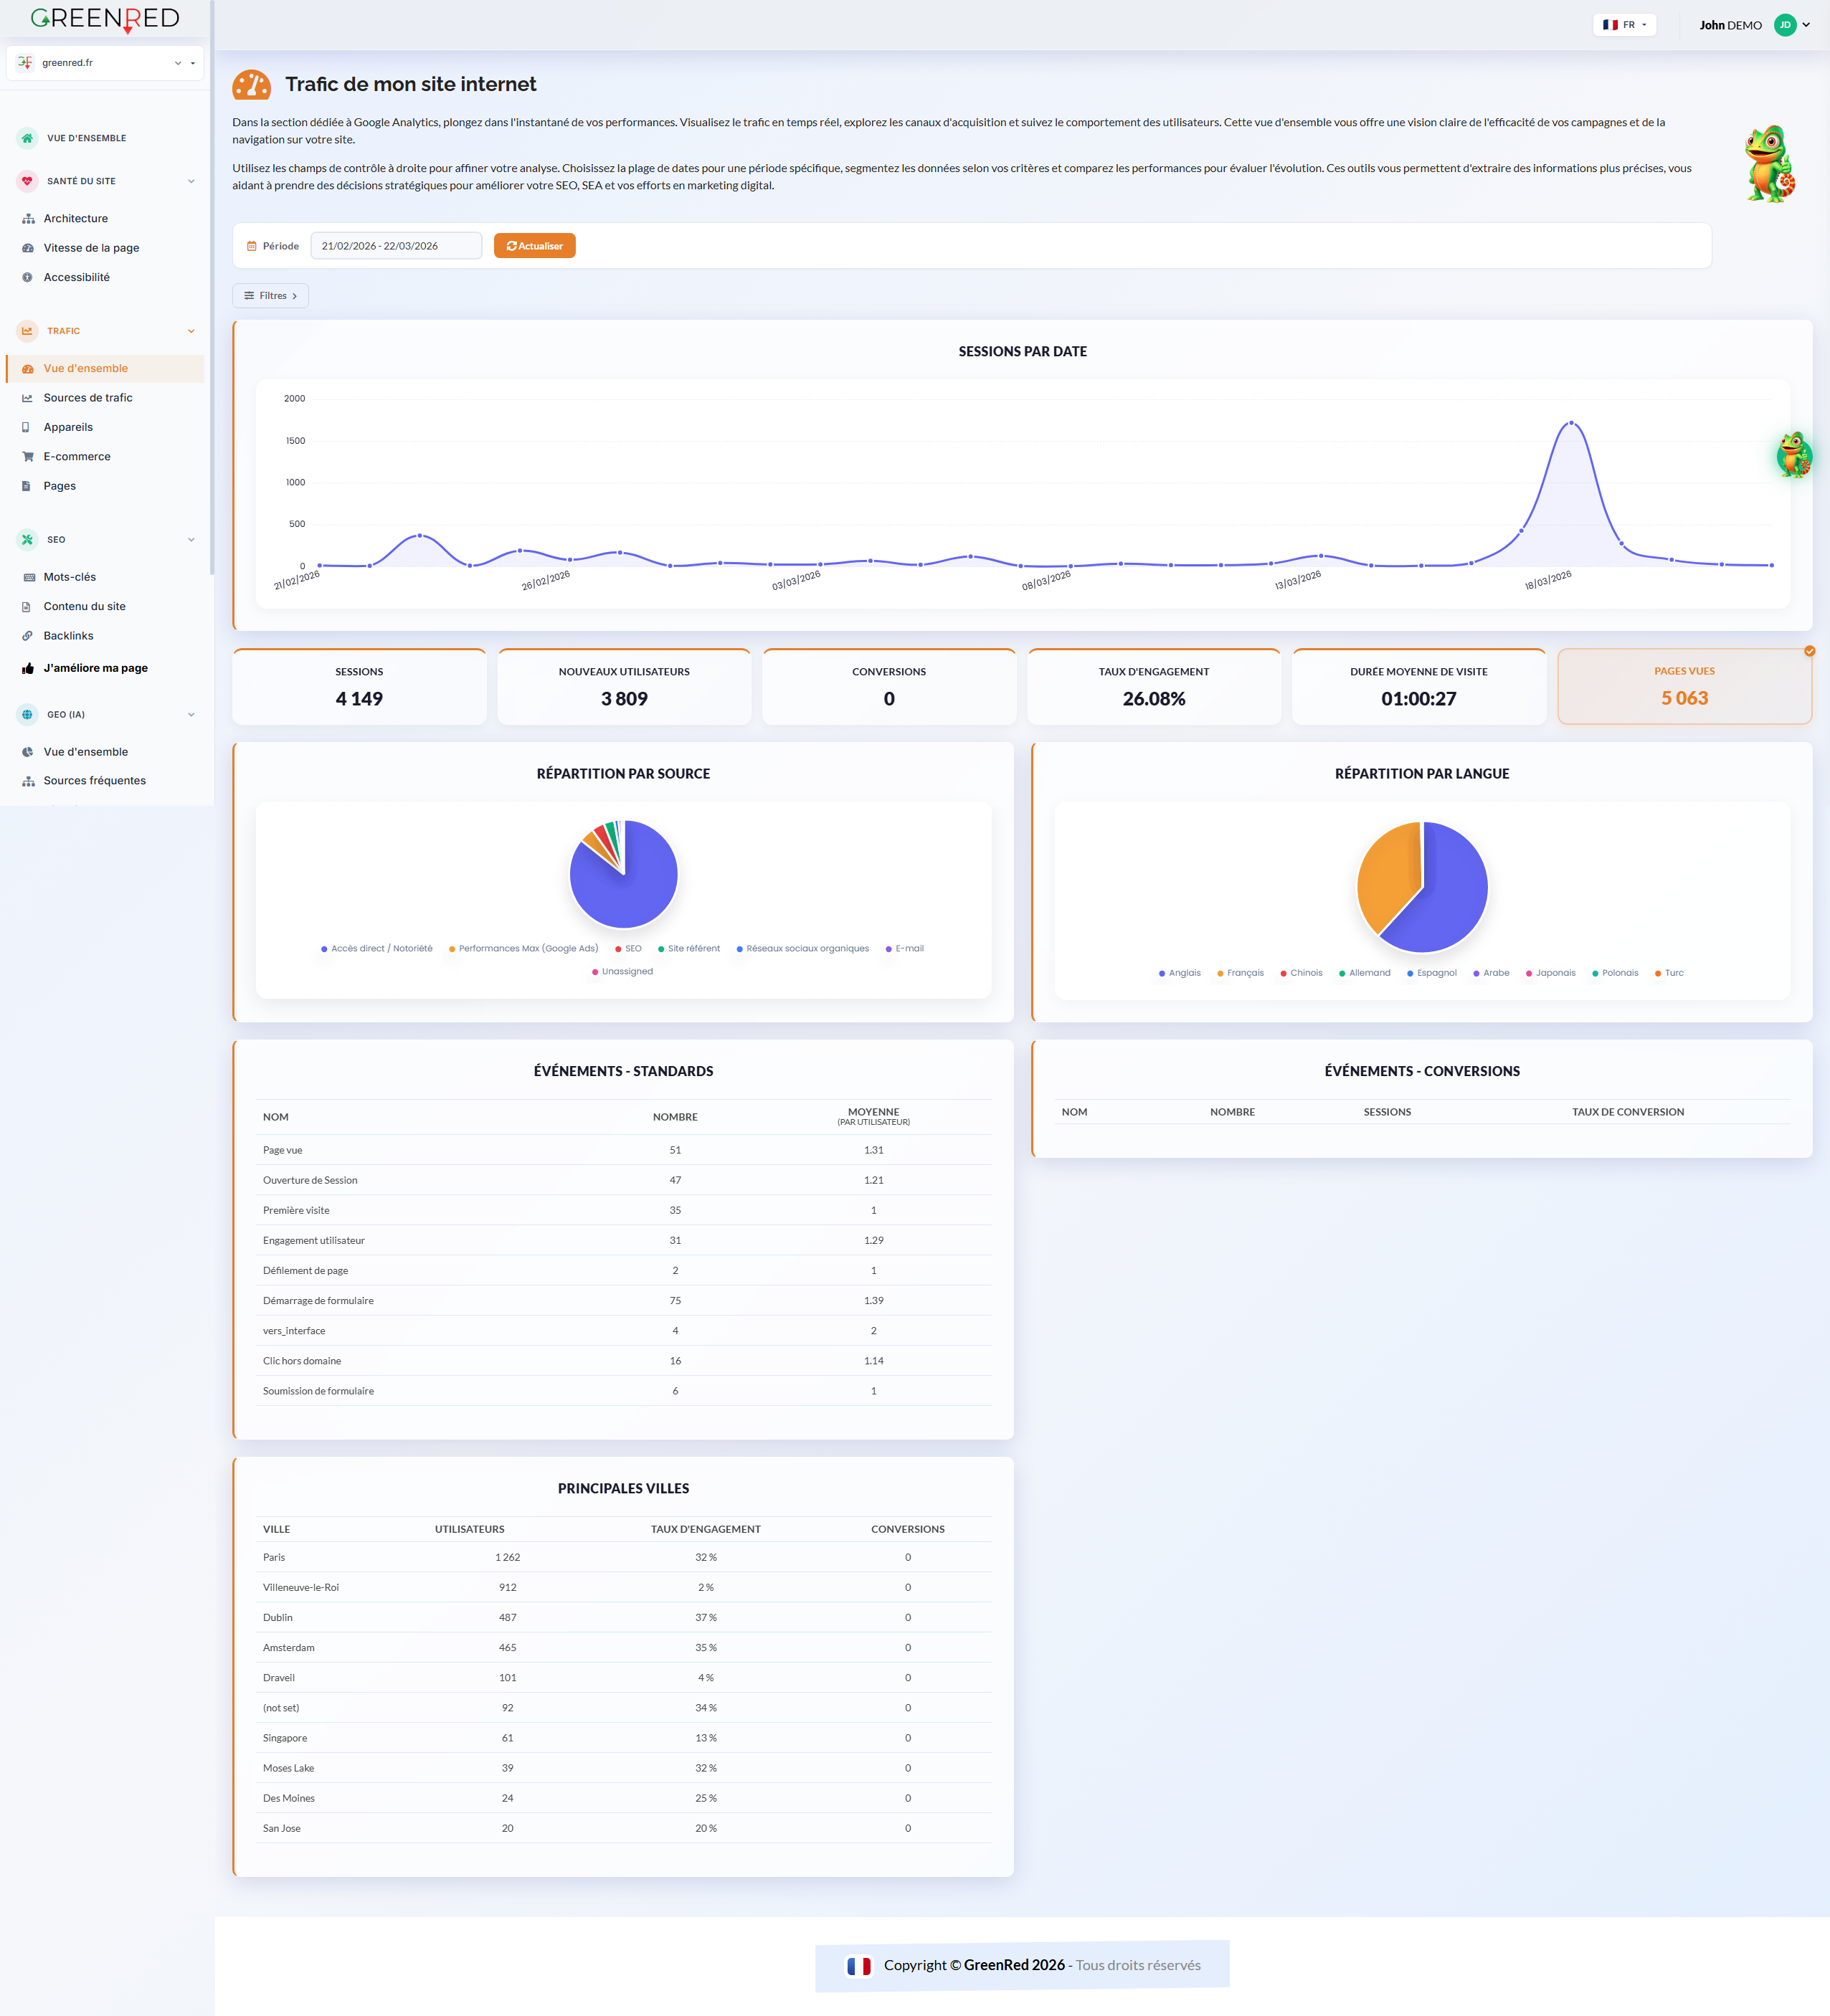Collapse the Santé du site section chevron
This screenshot has width=1830, height=2016.
[x=191, y=182]
